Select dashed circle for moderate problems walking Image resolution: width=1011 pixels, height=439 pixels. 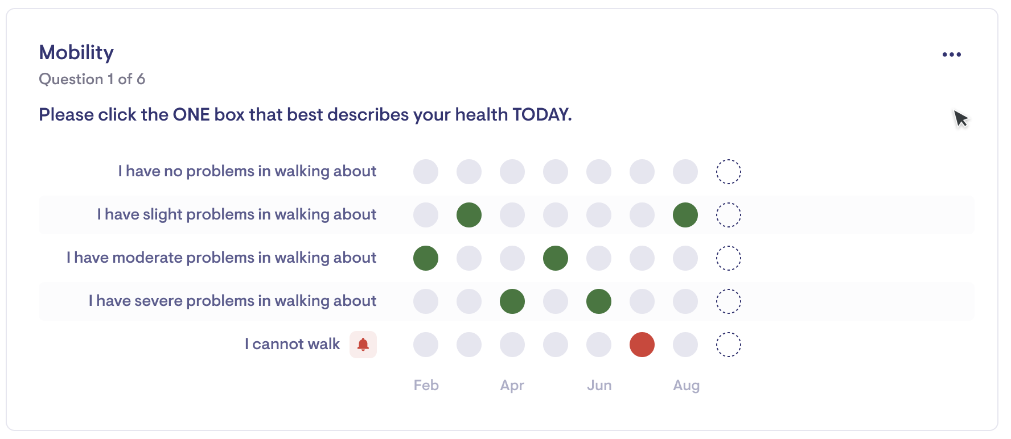pos(728,258)
